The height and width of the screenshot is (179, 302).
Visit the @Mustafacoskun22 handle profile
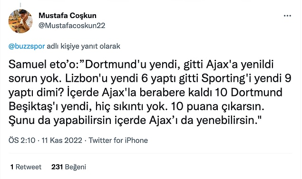pos(72,26)
